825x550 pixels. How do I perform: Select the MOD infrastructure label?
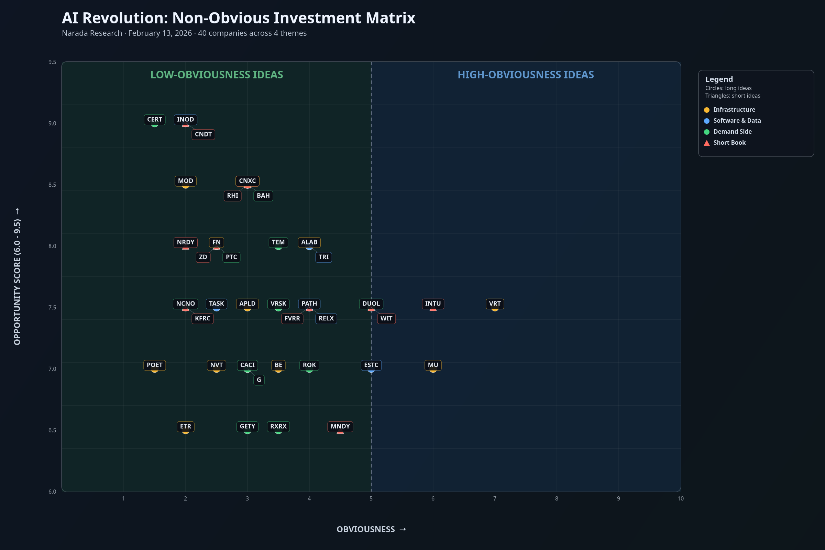185,181
